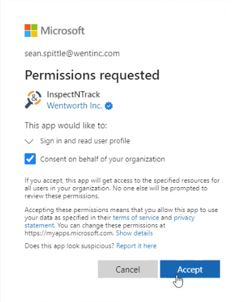The height and width of the screenshot is (302, 244).
Task: Click the Microsoft wordmark text
Action: click(x=63, y=31)
